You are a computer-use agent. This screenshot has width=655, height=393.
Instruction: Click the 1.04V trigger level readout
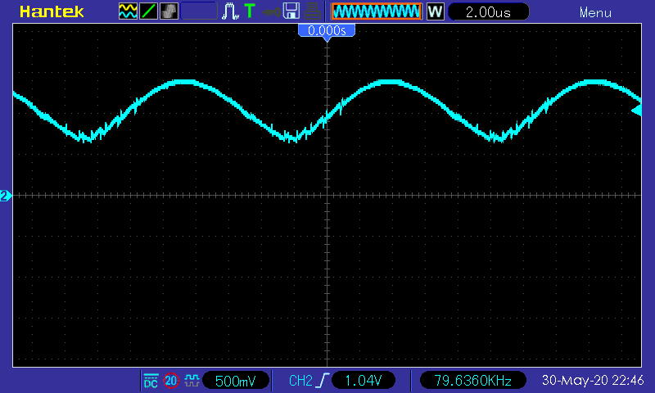click(363, 381)
